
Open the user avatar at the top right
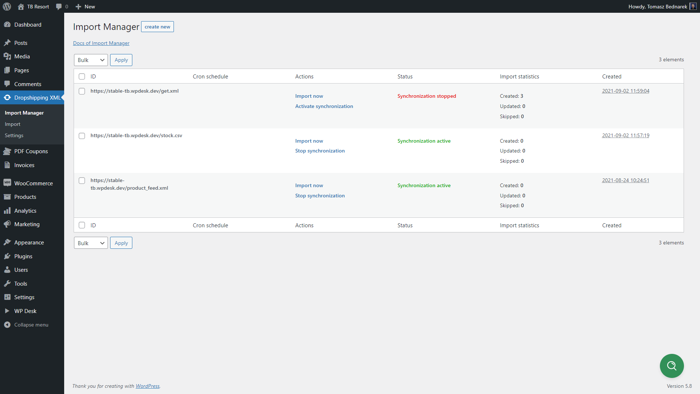pos(693,7)
